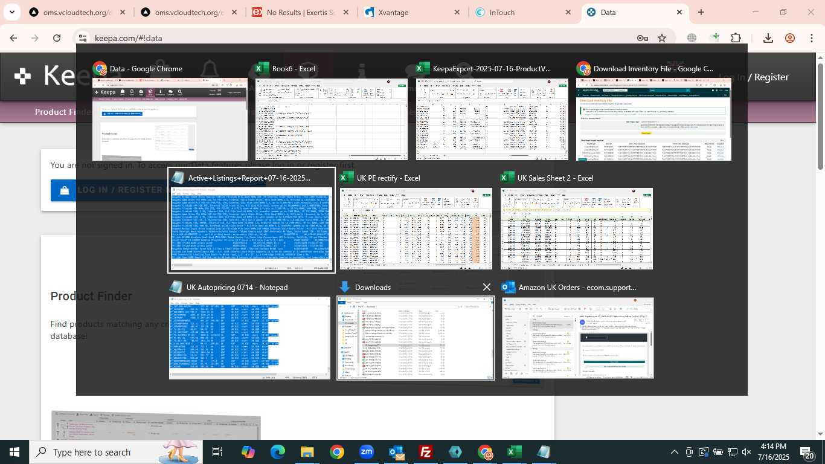Open the Extensions puzzle menu

coord(736,38)
